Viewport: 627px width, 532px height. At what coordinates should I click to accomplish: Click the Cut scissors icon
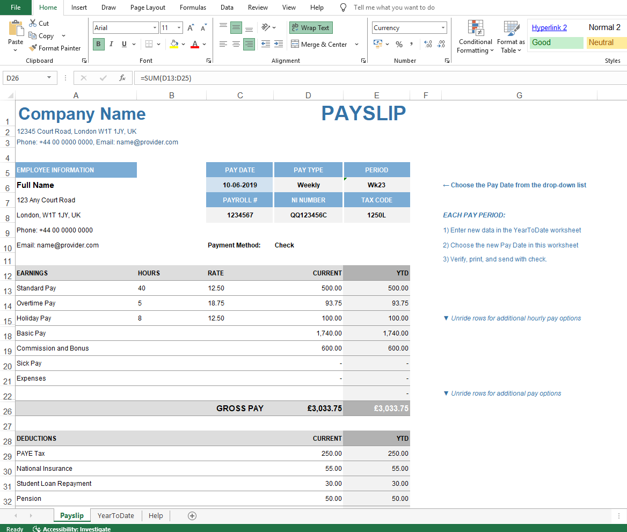coord(33,23)
